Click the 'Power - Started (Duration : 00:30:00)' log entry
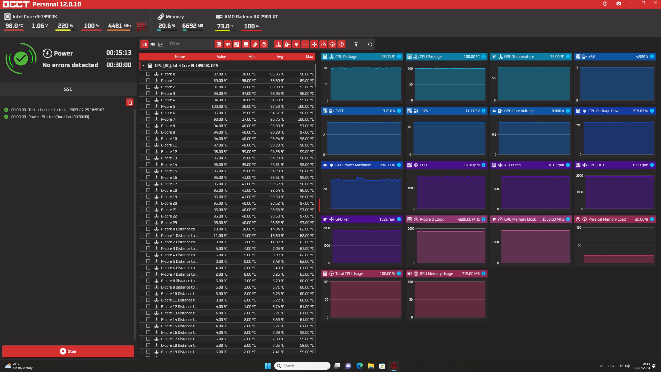 click(x=59, y=117)
